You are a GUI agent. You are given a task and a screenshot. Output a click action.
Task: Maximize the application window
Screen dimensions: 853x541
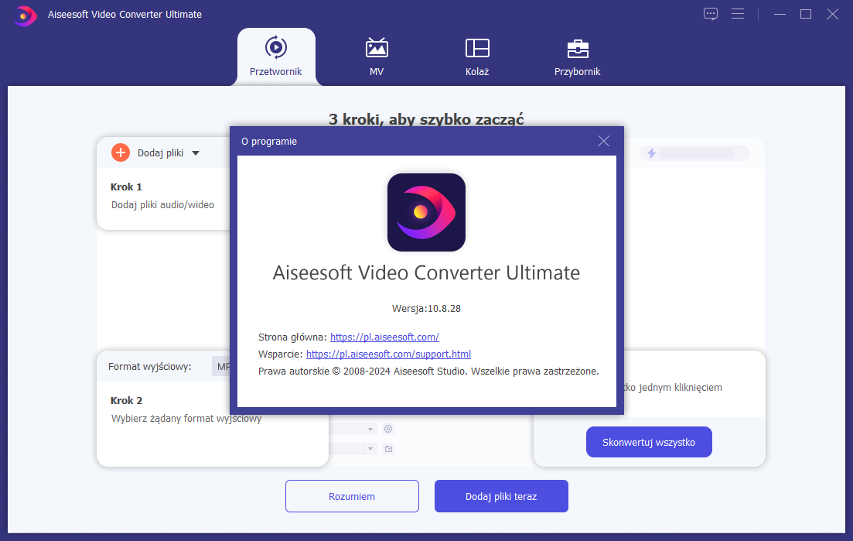(806, 14)
